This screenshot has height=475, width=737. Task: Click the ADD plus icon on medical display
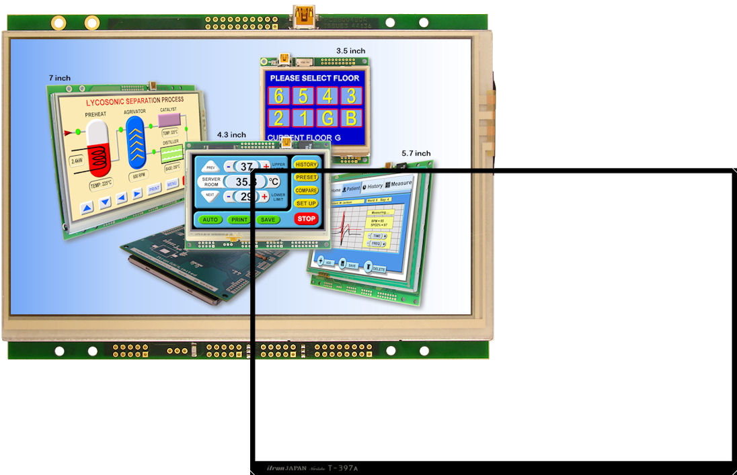click(x=321, y=261)
